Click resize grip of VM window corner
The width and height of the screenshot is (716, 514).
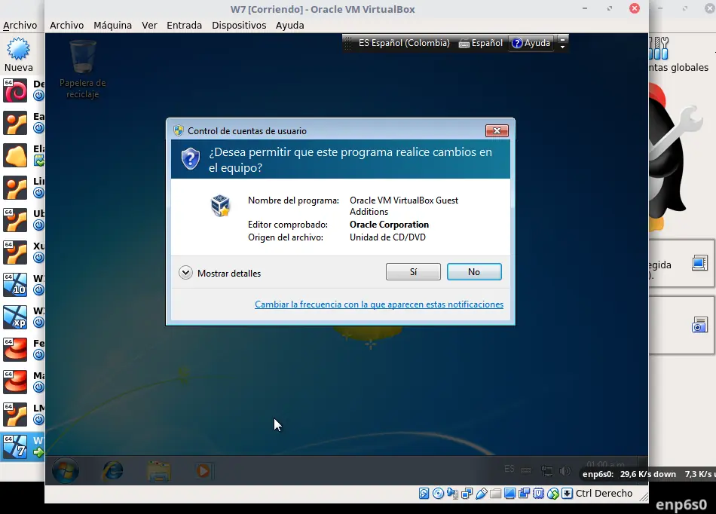644,497
